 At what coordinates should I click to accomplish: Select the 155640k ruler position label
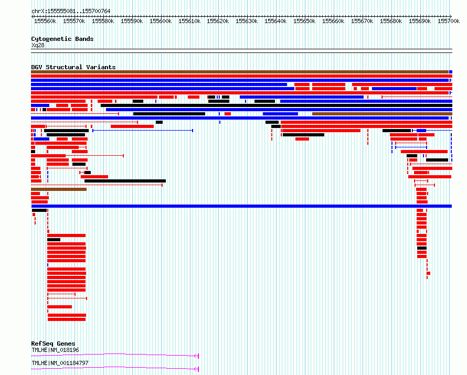tap(276, 21)
